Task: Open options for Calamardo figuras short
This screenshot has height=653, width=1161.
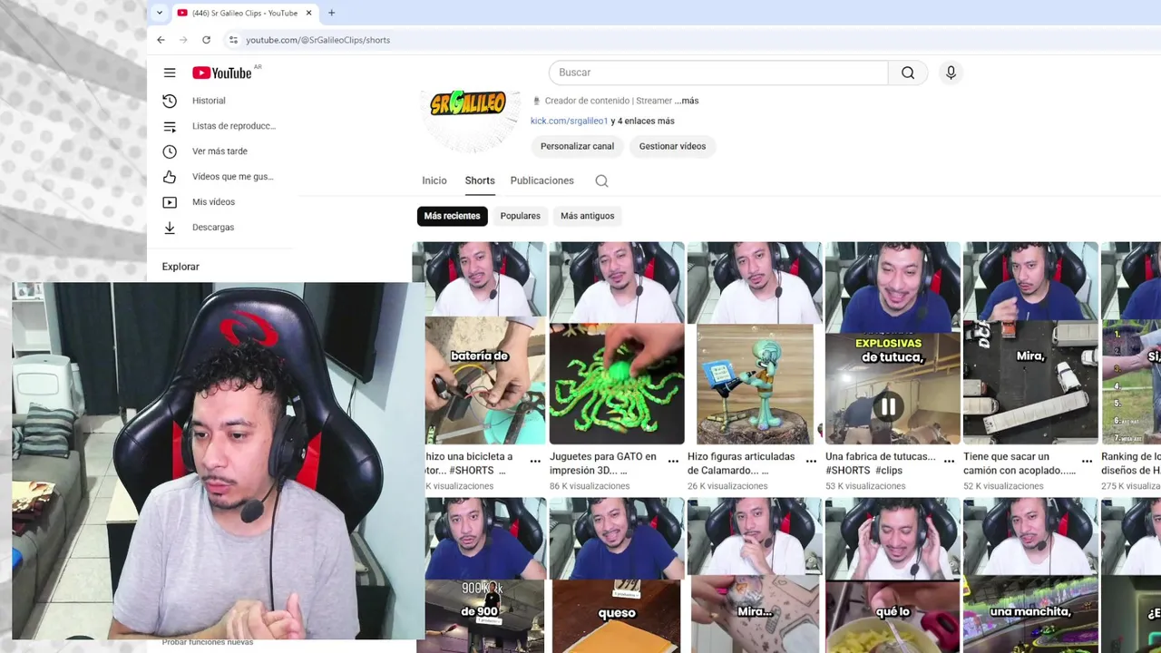Action: pos(811,462)
